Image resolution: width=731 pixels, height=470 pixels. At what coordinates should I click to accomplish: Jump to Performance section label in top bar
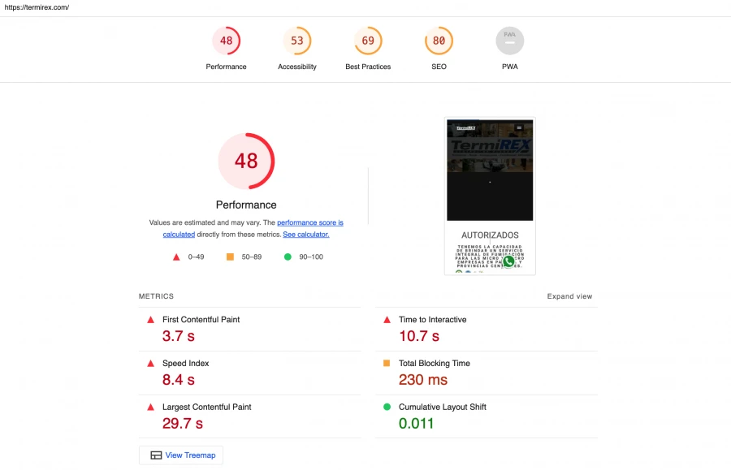(x=226, y=67)
